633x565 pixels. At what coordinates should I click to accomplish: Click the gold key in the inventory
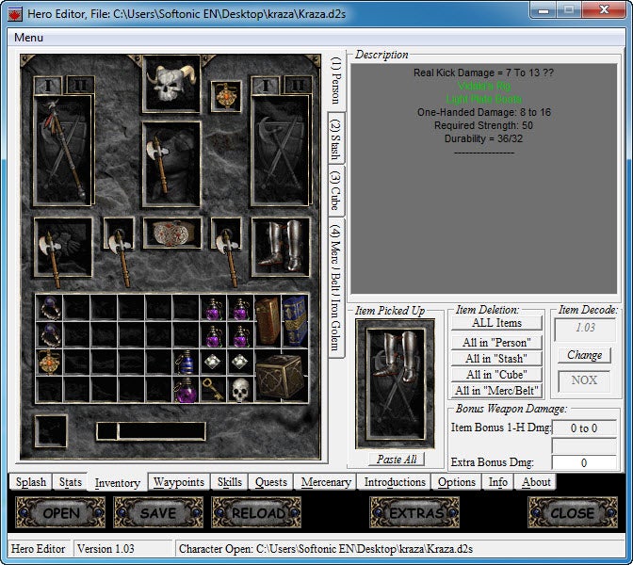tap(213, 389)
